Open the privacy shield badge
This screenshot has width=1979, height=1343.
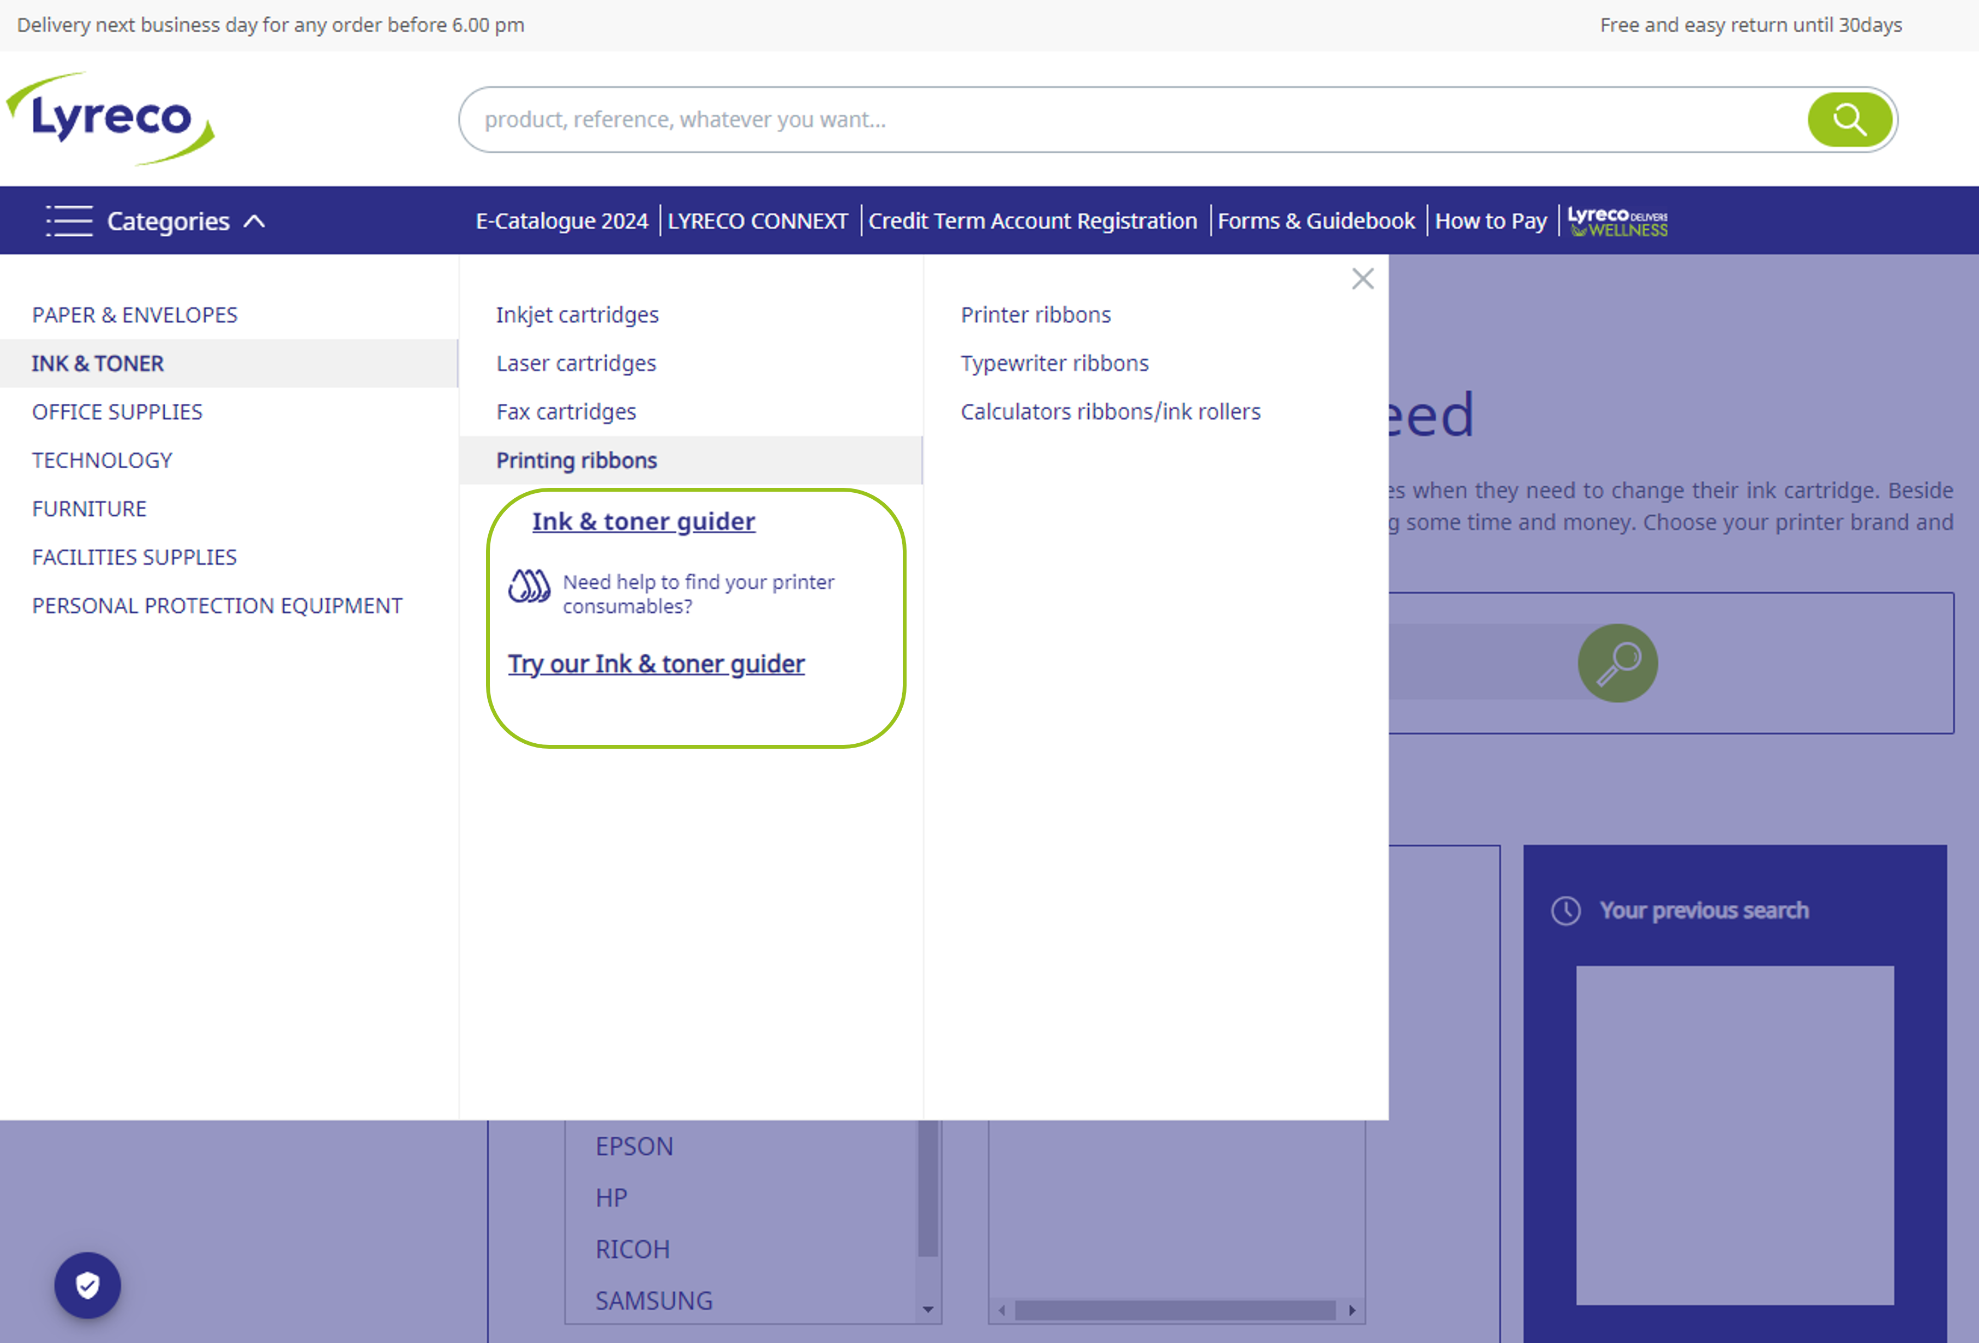88,1284
